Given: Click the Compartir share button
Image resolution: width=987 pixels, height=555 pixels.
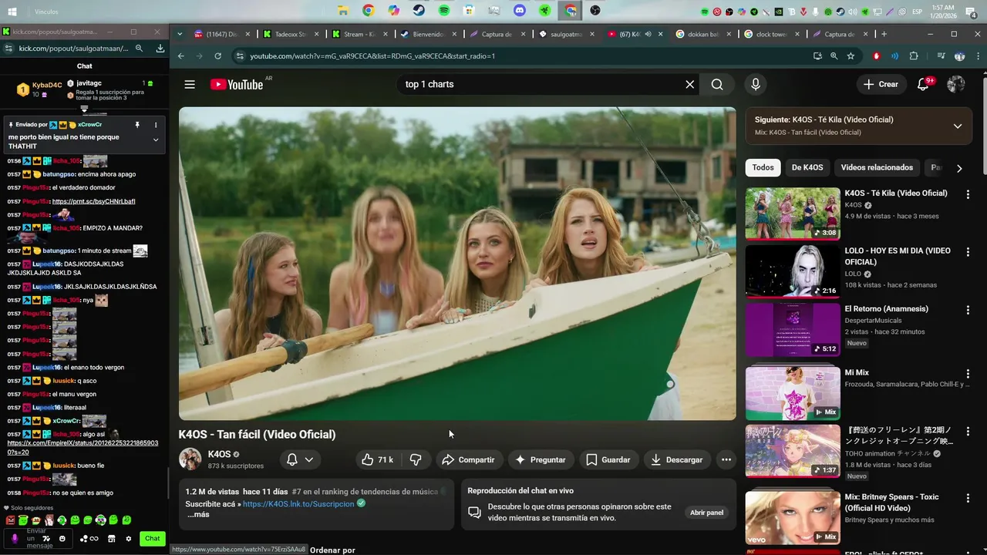Looking at the screenshot, I should tap(468, 459).
